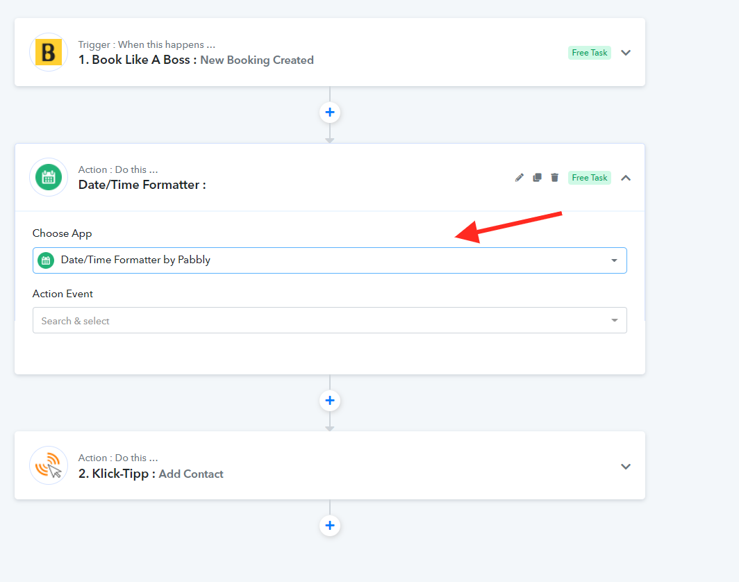Image resolution: width=739 pixels, height=582 pixels.
Task: Open the Action Event search dropdown
Action: coord(329,320)
